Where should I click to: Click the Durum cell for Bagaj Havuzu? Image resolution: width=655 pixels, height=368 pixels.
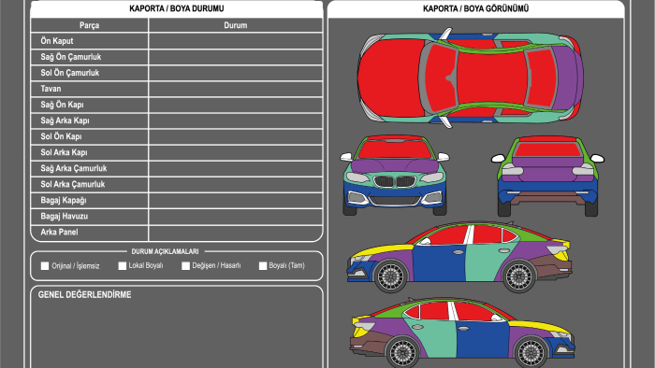click(236, 217)
